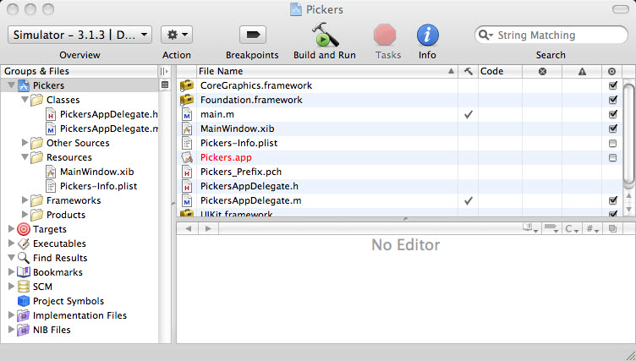The width and height of the screenshot is (636, 361).
Task: Click the CoreGraphics.framework toolbox icon
Action: coord(187,85)
